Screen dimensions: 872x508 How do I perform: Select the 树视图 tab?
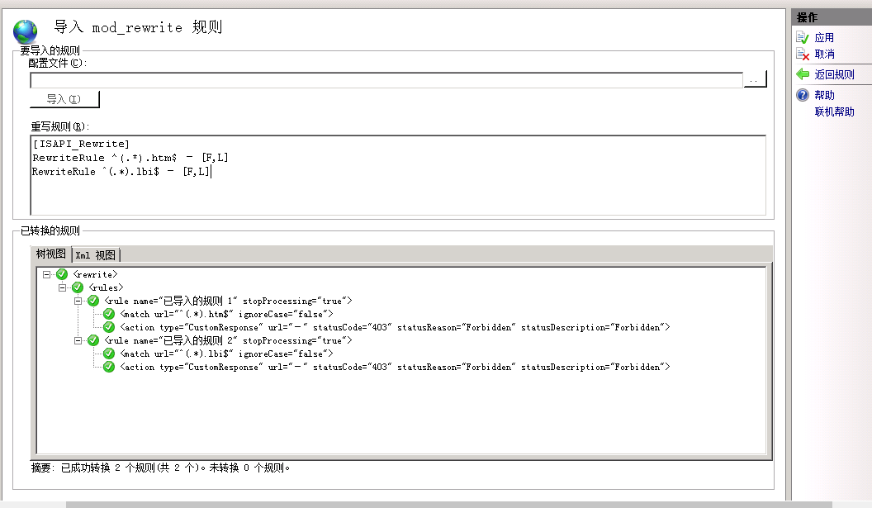point(51,254)
